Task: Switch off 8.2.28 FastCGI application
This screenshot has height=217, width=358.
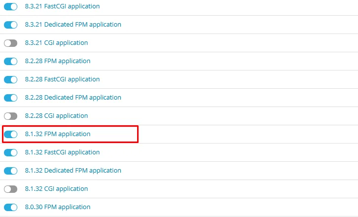Action: [x=10, y=79]
